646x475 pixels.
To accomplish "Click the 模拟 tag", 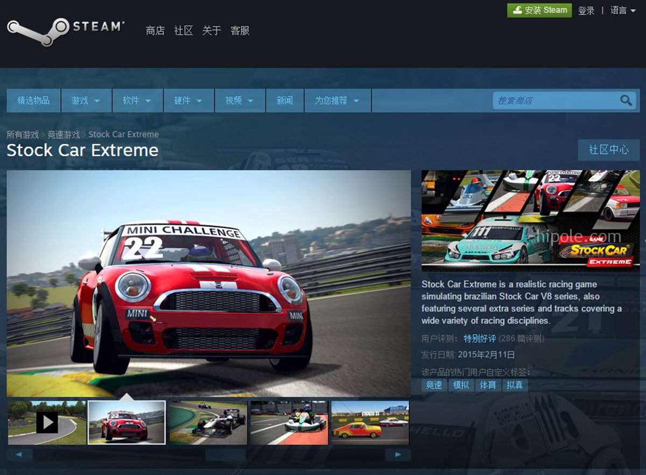I will point(461,385).
